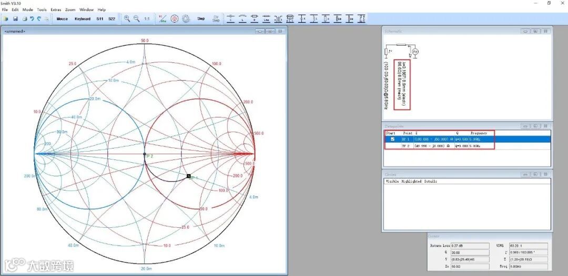Insert a transformer element
The image size is (568, 276).
pos(278,18)
